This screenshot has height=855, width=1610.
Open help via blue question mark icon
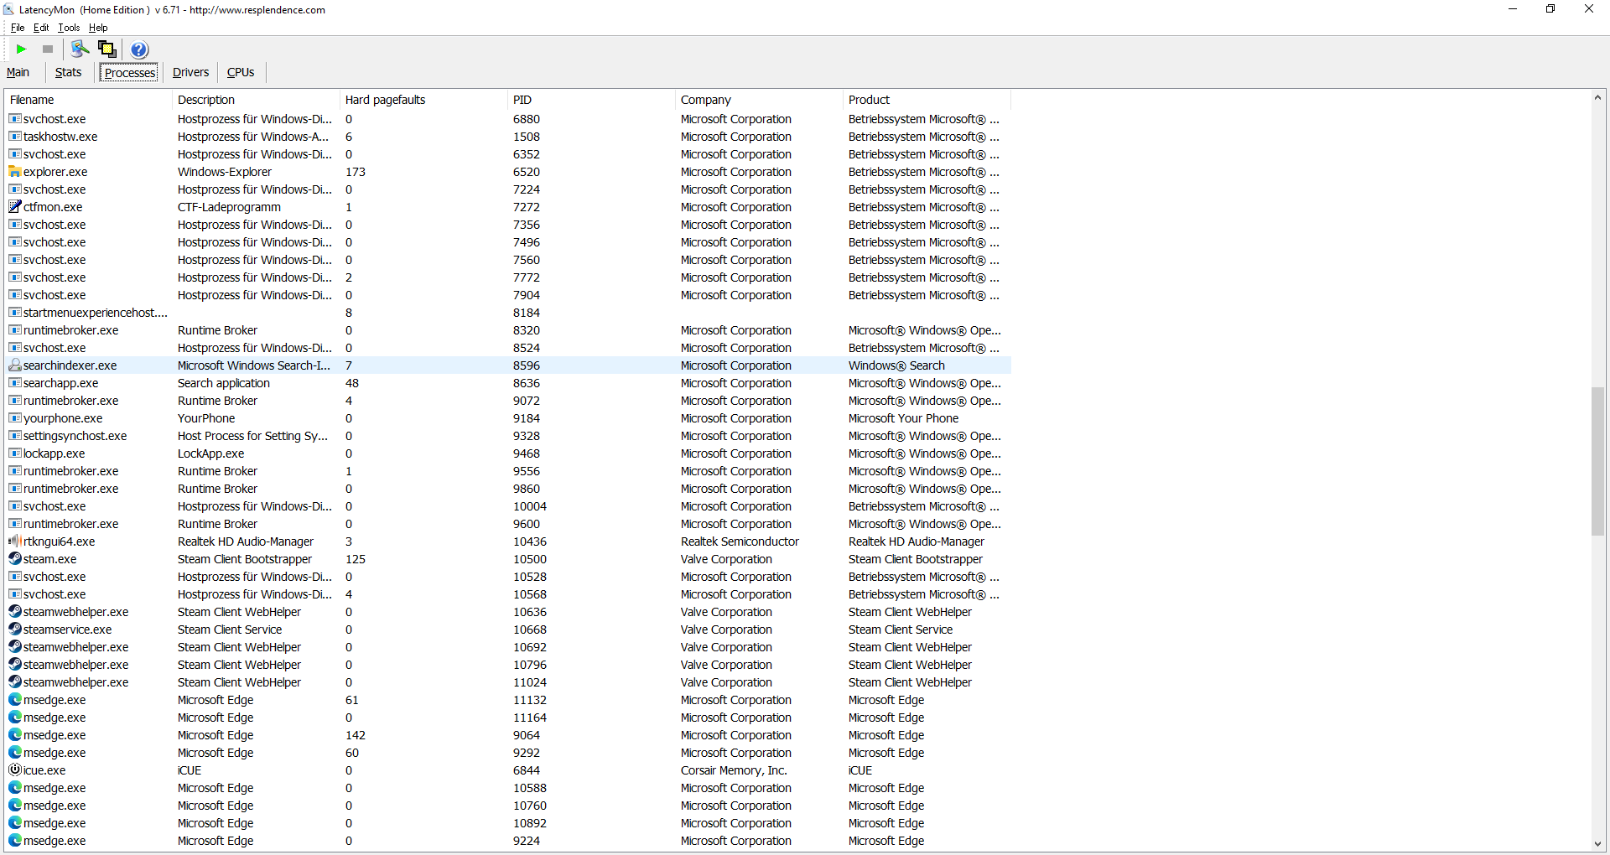[139, 49]
